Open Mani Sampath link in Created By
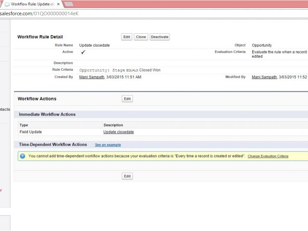This screenshot has height=231, width=308. click(92, 77)
